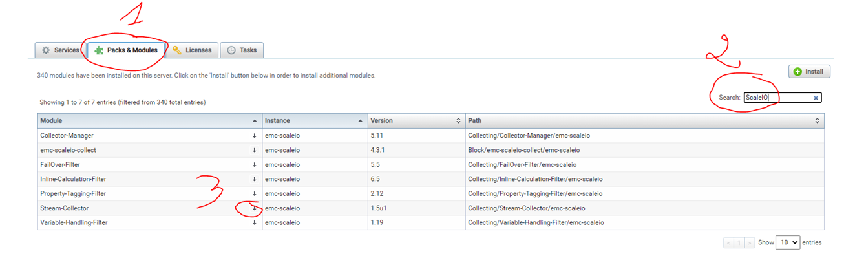Click the Services gear icon
Screen dimensions: 855x258
pyautogui.click(x=46, y=50)
